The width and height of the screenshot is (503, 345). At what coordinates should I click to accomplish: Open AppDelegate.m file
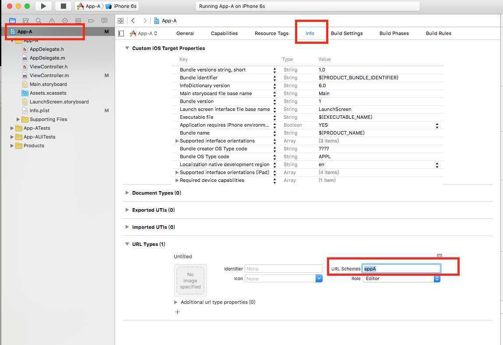47,58
